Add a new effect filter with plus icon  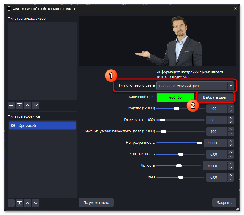coord(11,203)
